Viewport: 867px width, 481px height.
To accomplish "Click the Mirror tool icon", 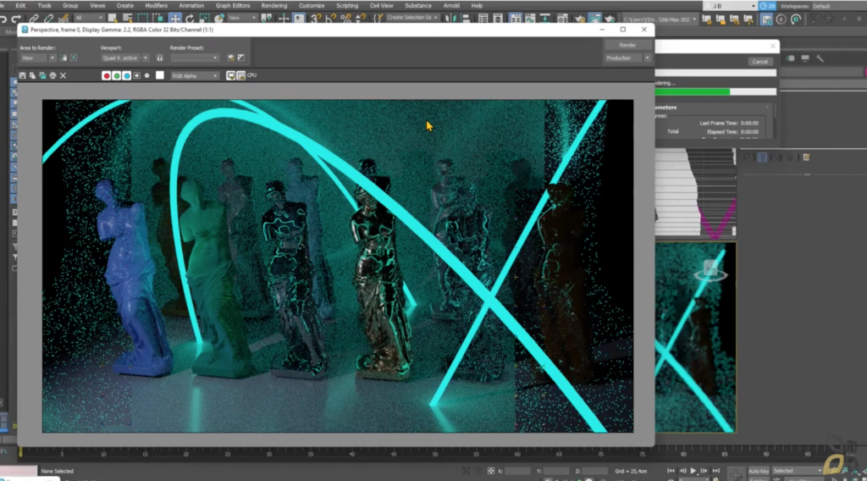I will [x=450, y=19].
